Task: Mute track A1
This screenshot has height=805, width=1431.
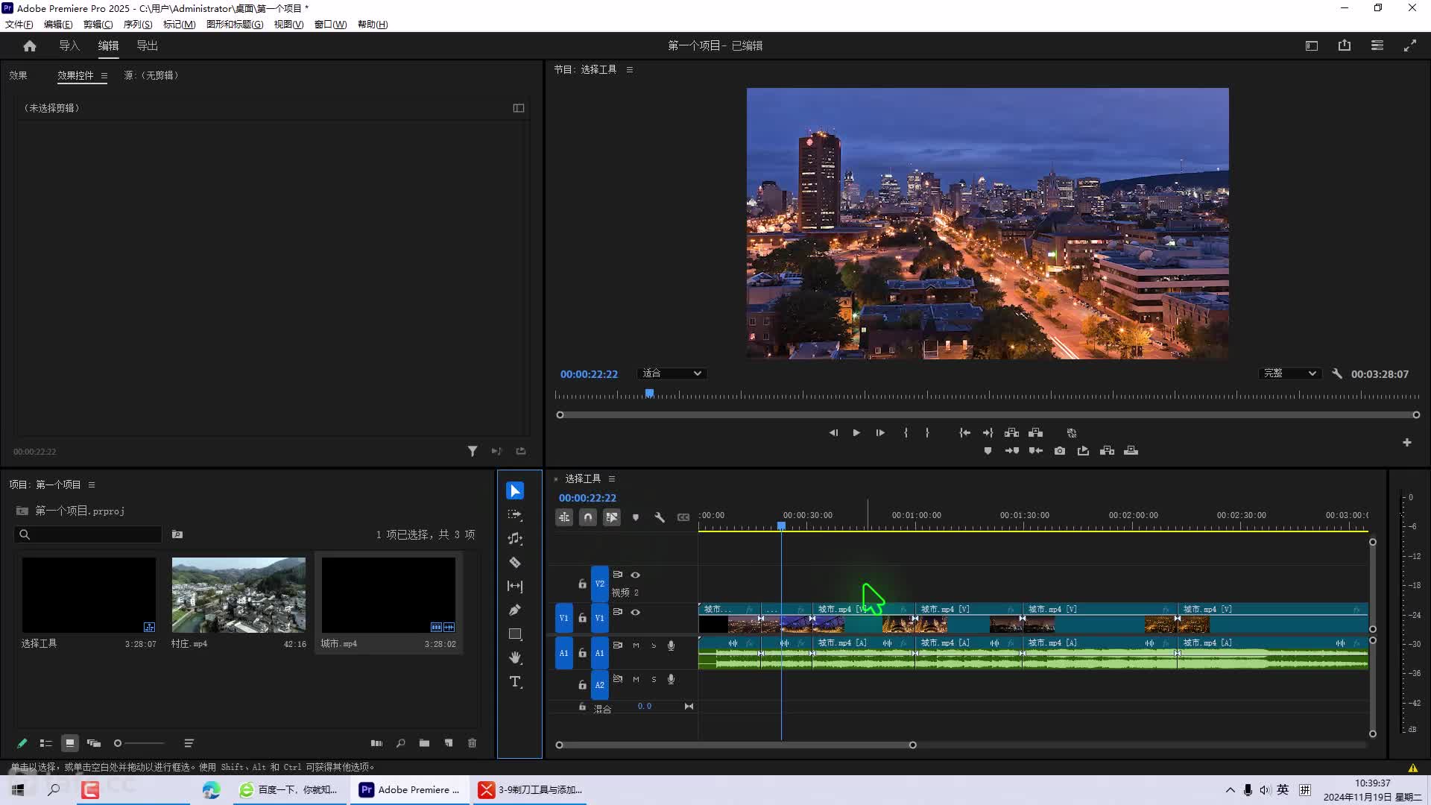Action: pos(636,645)
